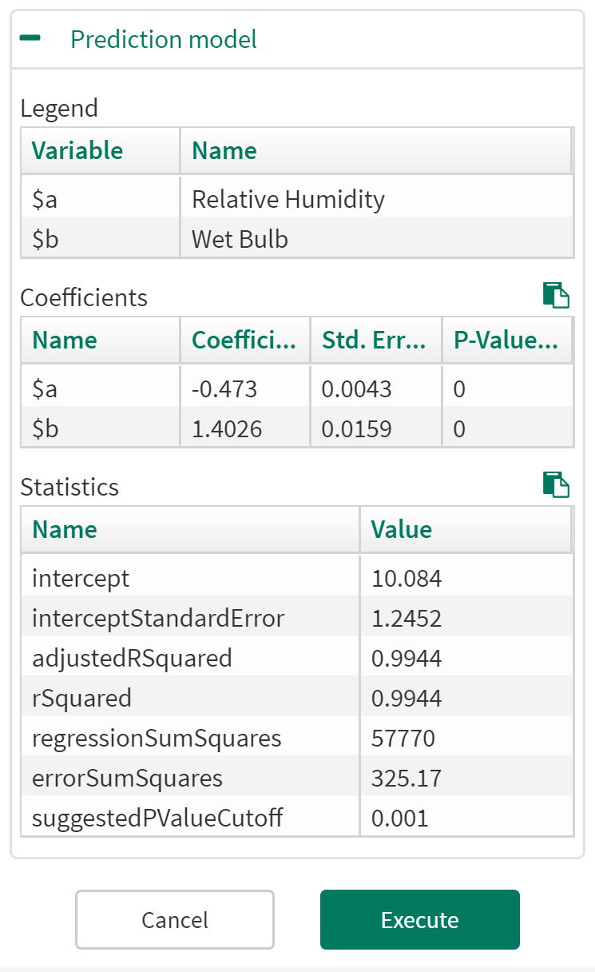Select the regressionSumSquares value 57770
Viewport: 595px width, 972px height.
pos(403,738)
